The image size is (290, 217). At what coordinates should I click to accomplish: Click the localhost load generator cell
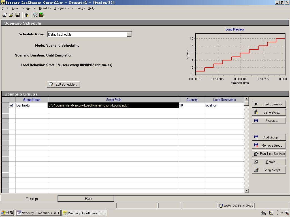tap(224, 105)
